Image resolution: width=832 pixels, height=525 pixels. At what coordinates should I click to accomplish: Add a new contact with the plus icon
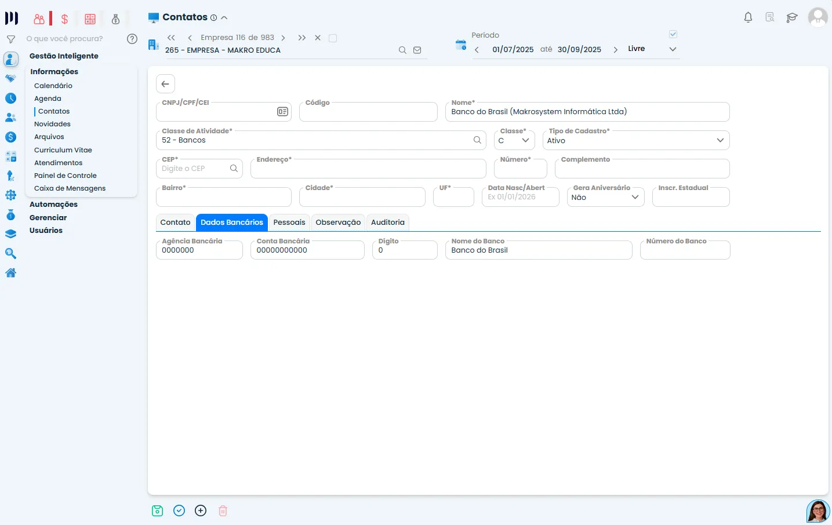click(201, 511)
